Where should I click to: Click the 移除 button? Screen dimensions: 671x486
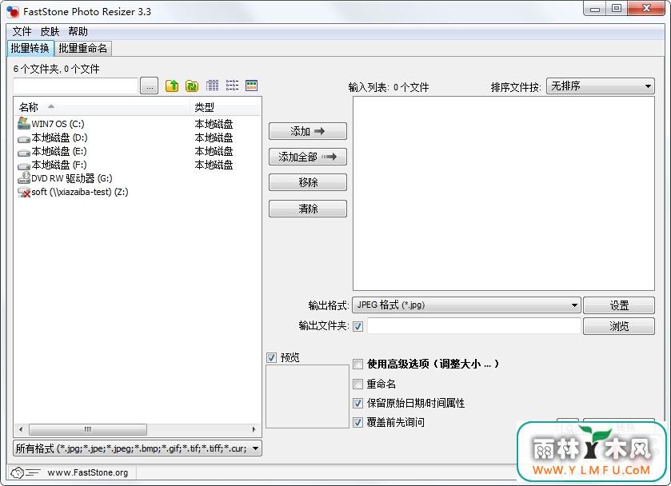[308, 182]
